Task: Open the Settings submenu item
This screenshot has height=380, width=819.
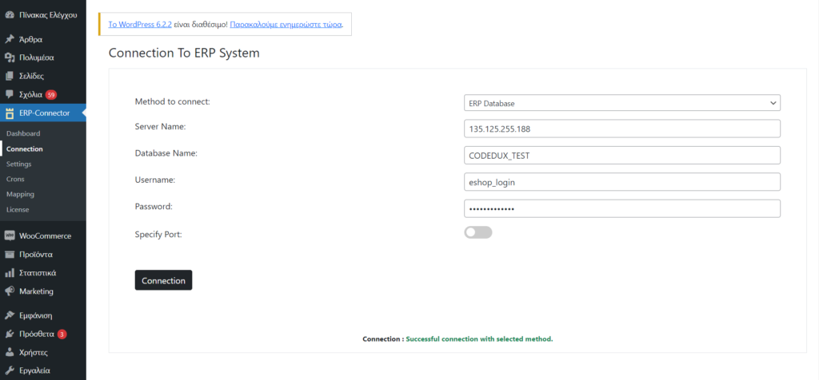Action: tap(18, 164)
